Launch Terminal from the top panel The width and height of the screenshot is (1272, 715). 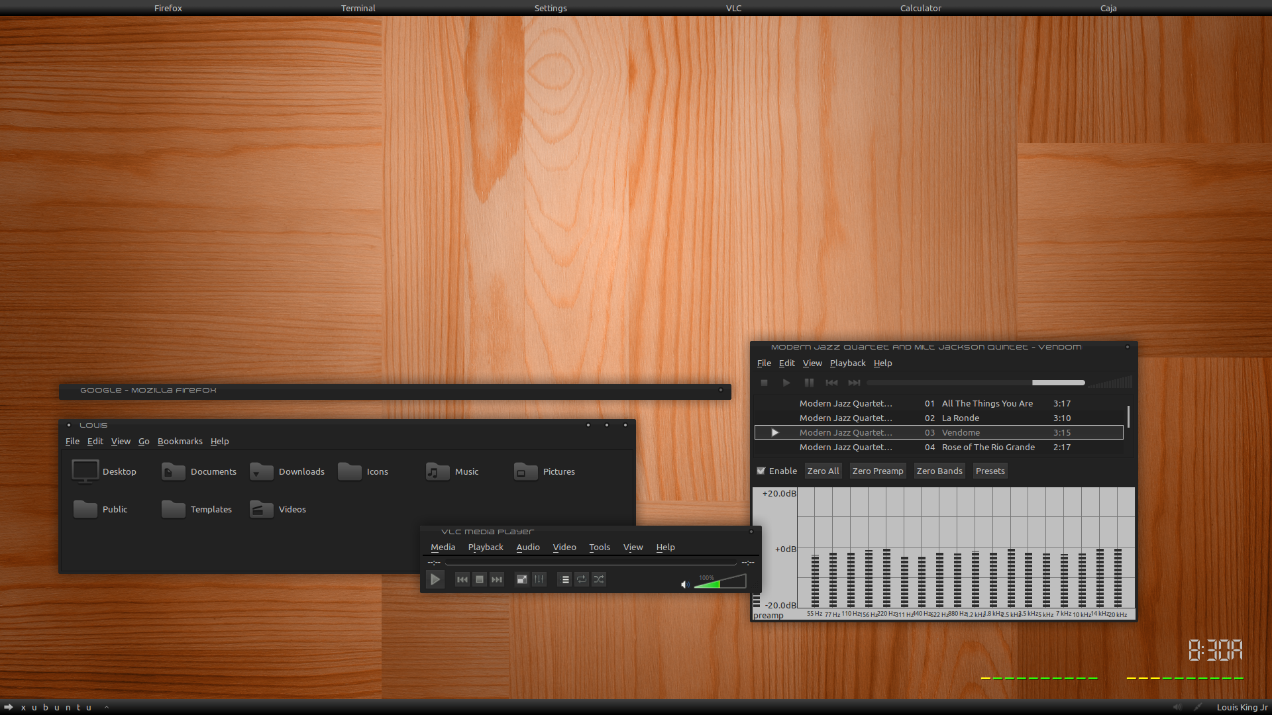pos(358,8)
